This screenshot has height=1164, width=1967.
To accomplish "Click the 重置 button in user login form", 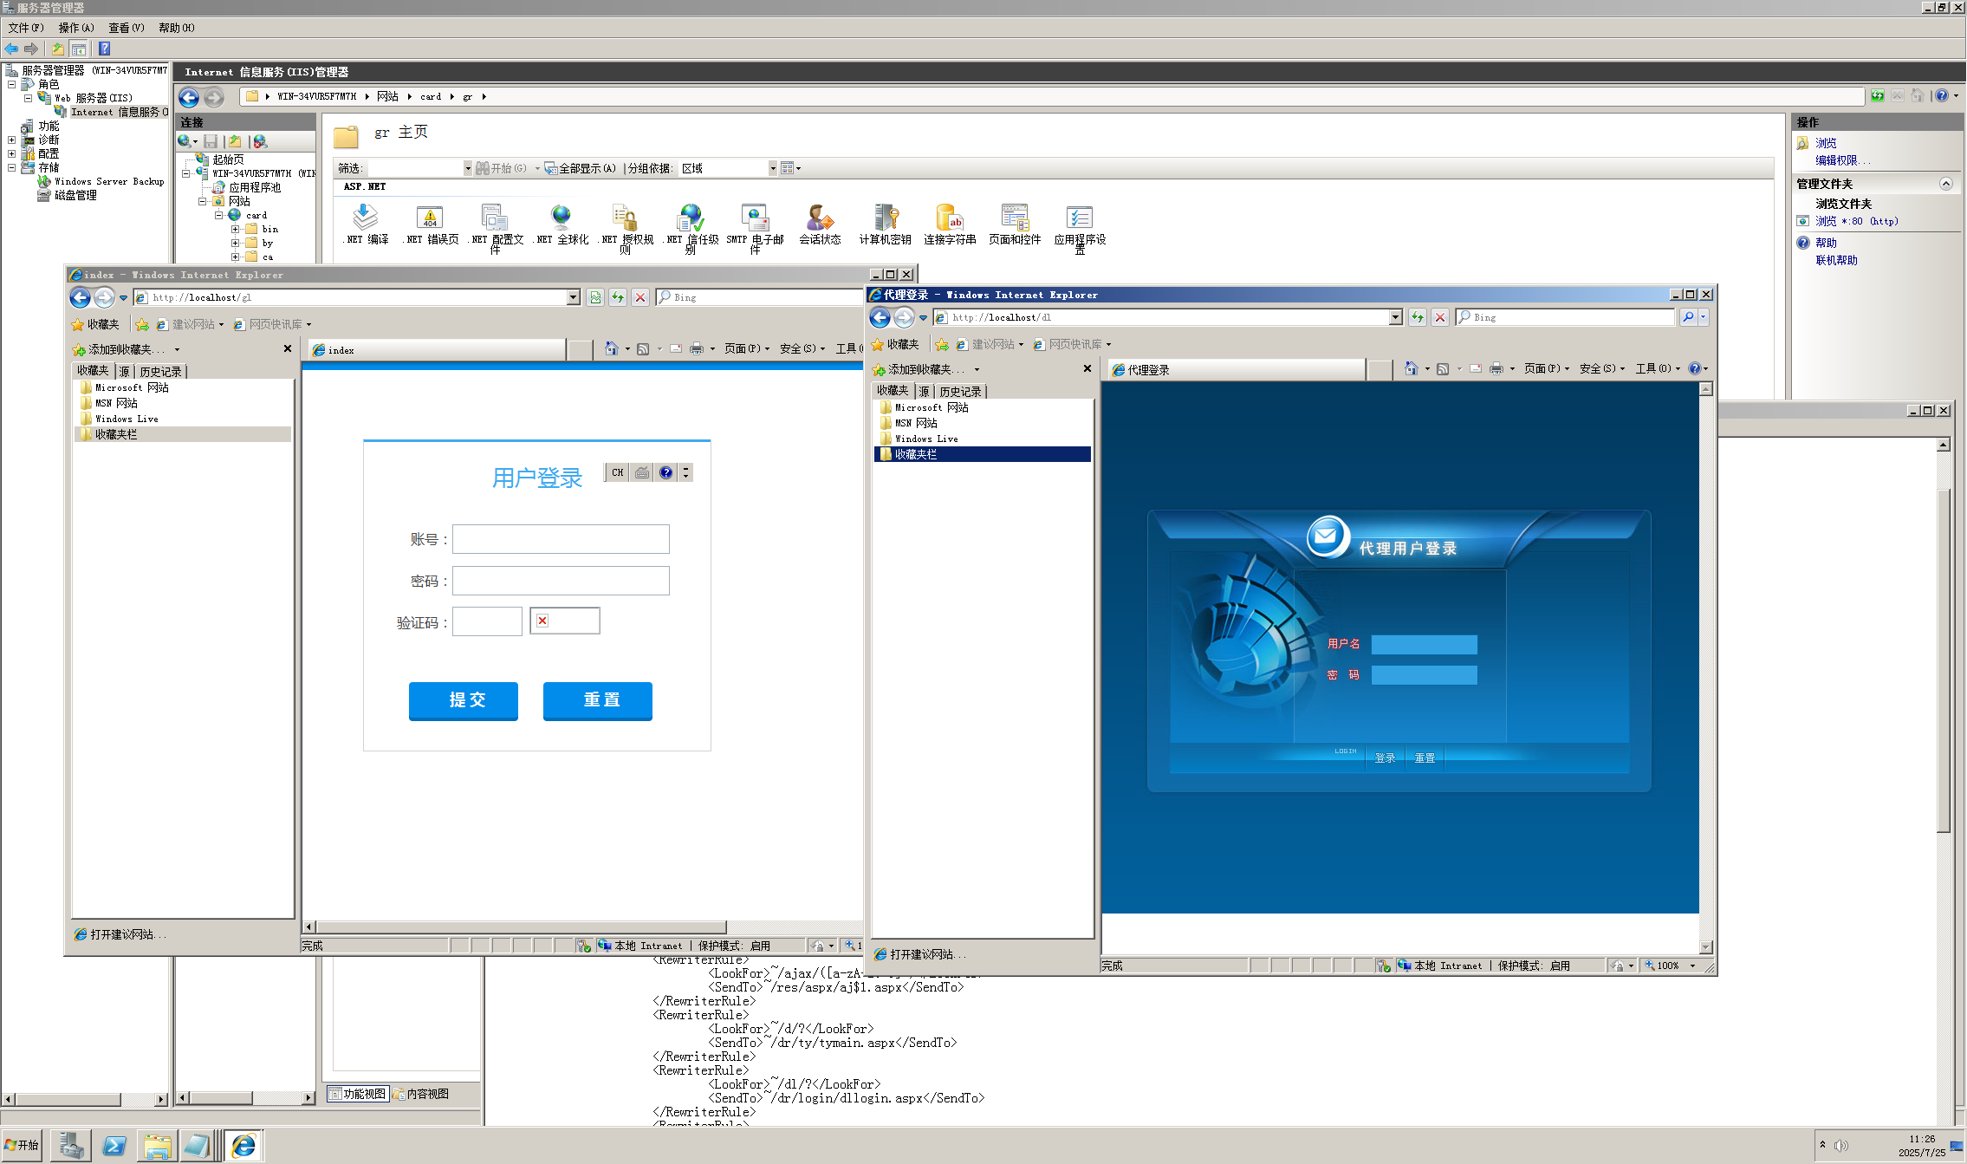I will coord(597,700).
